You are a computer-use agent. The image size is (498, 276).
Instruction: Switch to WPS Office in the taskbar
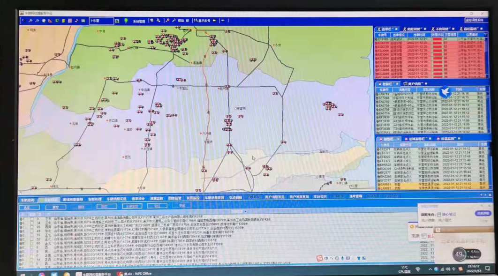[134, 274]
